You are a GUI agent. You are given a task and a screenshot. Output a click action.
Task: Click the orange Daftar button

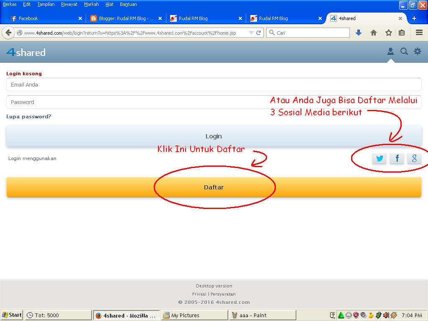214,187
